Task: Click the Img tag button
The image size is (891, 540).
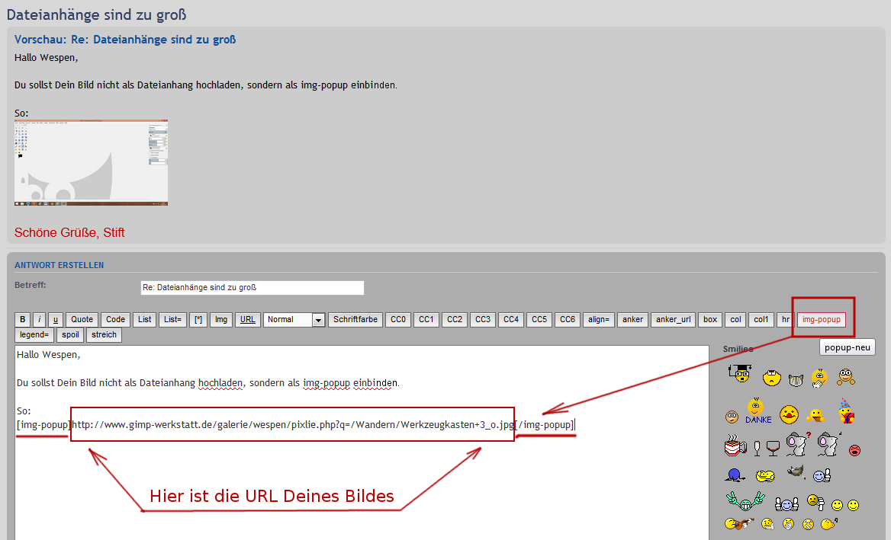Action: 221,319
